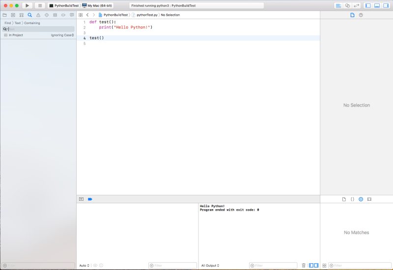
Task: Click pythonTest.py in the jump bar
Action: 145,15
